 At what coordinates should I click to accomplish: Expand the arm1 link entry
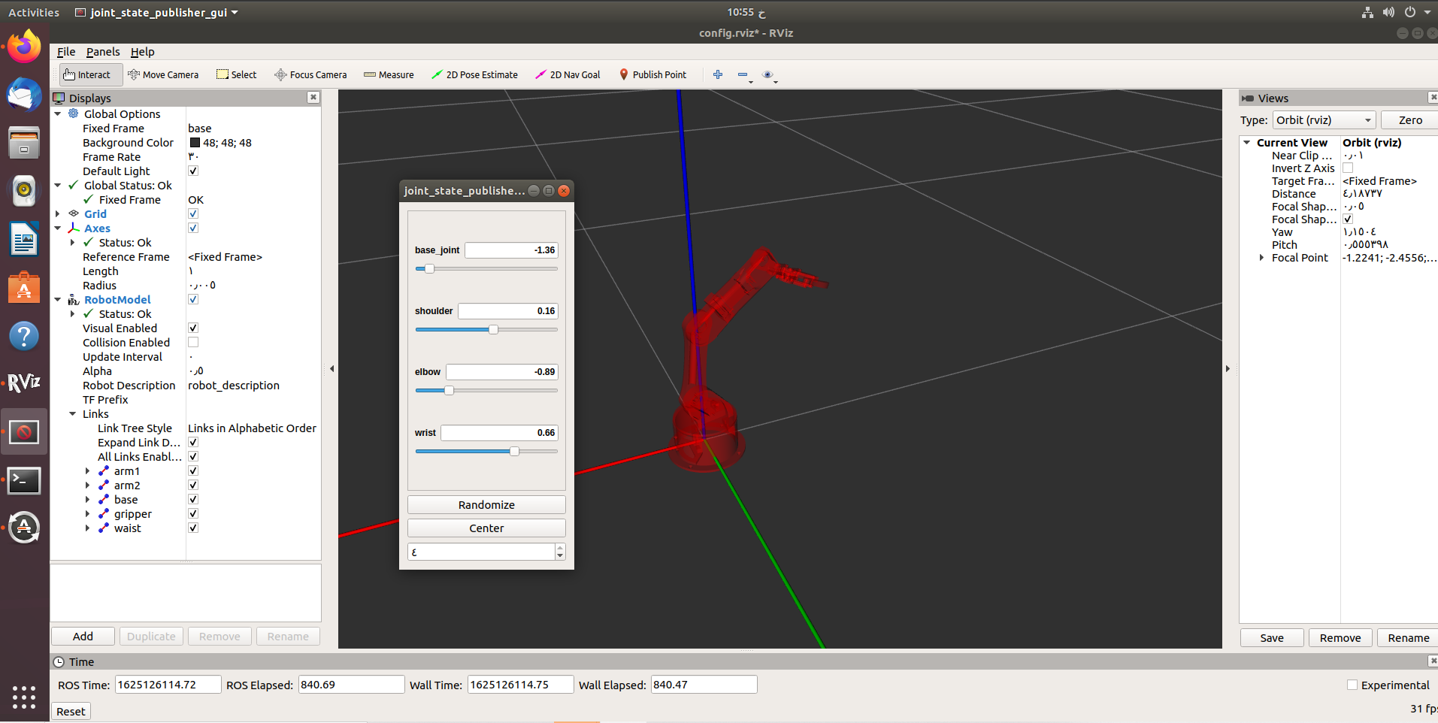[87, 470]
